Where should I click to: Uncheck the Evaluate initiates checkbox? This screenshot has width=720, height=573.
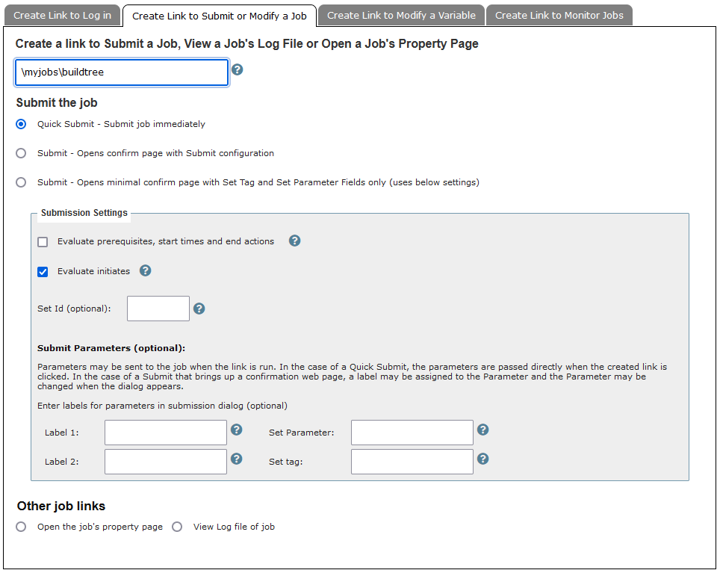[43, 272]
